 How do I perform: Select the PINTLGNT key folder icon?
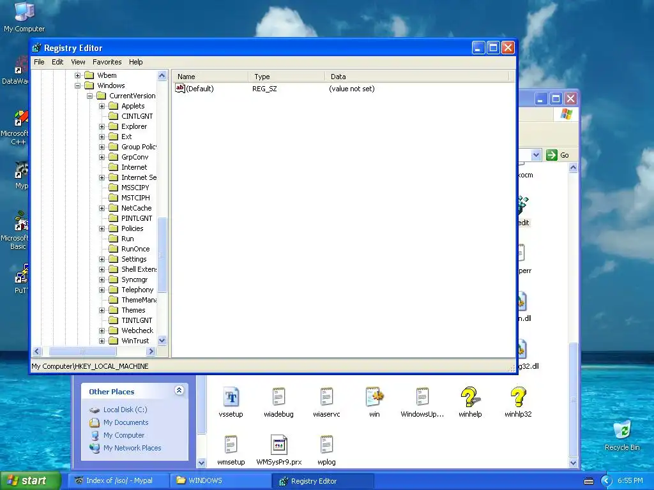pos(114,218)
